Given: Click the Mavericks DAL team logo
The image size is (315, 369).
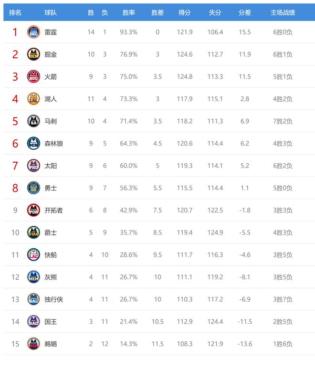Looking at the screenshot, I should coord(33,299).
